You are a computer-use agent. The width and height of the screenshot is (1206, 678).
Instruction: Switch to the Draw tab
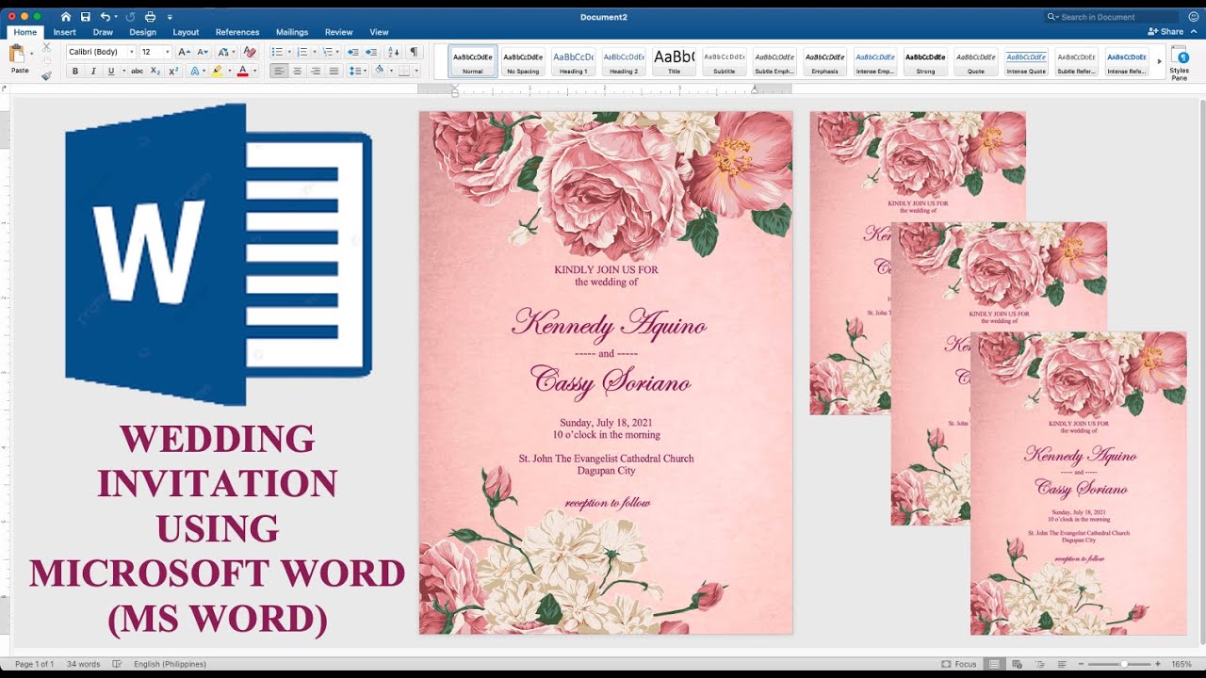(103, 32)
